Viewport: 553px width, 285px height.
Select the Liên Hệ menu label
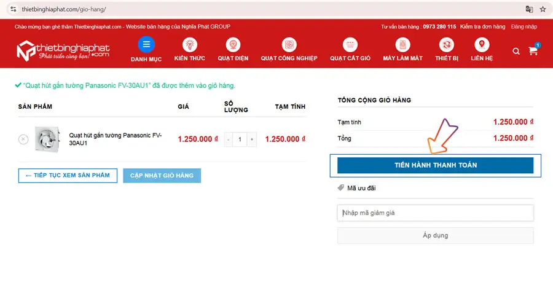coord(482,58)
